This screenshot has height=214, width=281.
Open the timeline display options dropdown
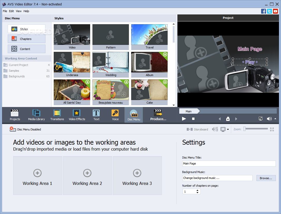click(x=228, y=129)
